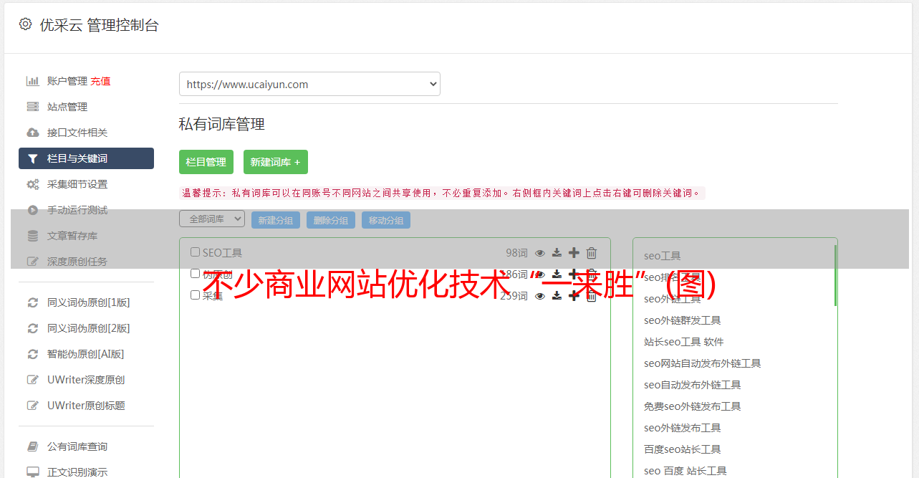Viewport: 919px width, 478px height.
Task: Open UWriter深度原创 in the sidebar
Action: pyautogui.click(x=86, y=380)
